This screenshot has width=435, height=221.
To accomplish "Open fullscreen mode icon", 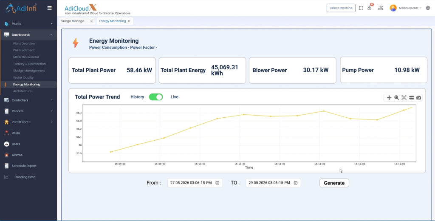I will pyautogui.click(x=361, y=8).
